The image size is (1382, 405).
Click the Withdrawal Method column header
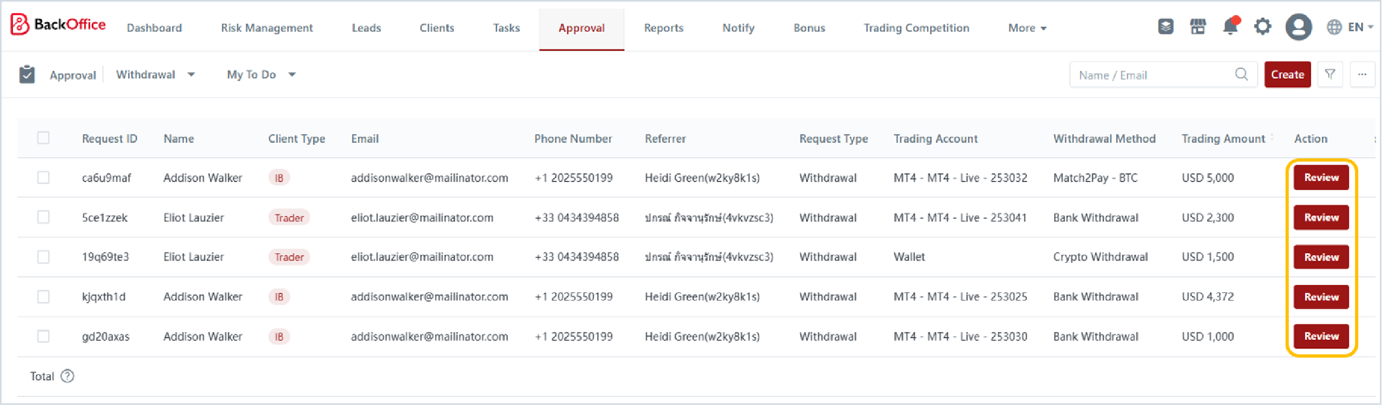[1104, 138]
